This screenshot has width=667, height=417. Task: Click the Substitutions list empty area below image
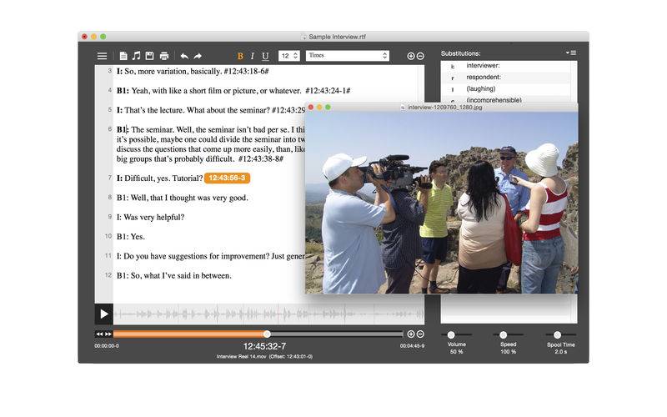[509, 309]
